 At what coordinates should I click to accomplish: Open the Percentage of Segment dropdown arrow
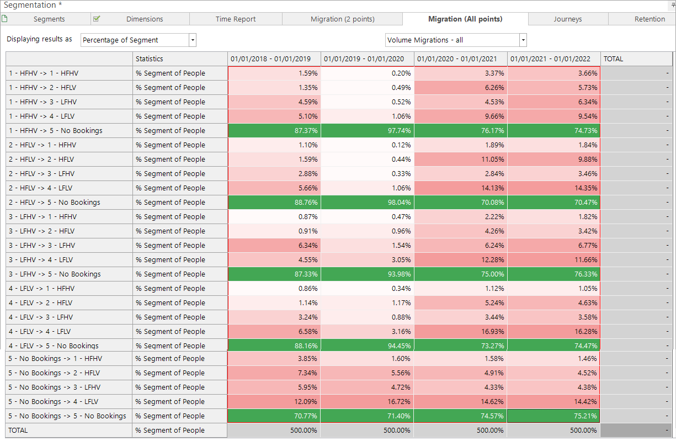(x=193, y=40)
